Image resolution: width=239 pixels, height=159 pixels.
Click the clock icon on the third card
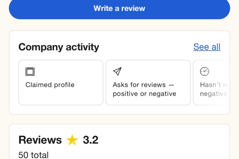204,71
